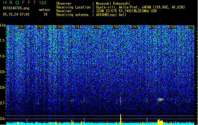This screenshot has height=125, width=198.
Task: Click the 0702 time marker
Action: coord(40,27)
